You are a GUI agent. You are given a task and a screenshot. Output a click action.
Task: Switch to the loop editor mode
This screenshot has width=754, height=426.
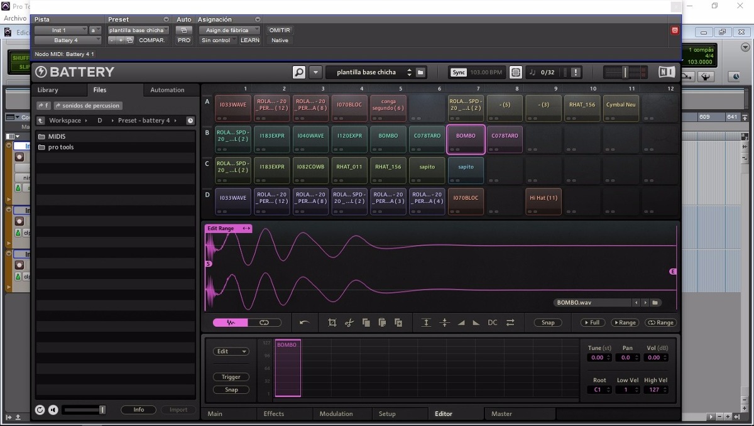pos(265,322)
